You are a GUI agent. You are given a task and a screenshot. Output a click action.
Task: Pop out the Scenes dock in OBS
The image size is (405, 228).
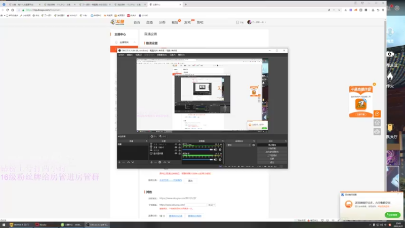click(x=147, y=141)
